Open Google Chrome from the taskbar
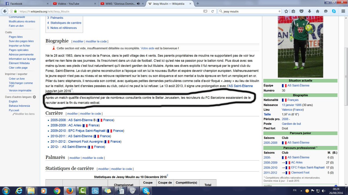Viewport: 348px width, 195px height. tap(57, 191)
